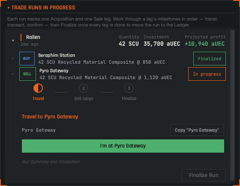Click the "Investment" column label
Viewport: 240px width, 186px height.
point(156,37)
